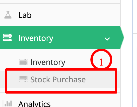Click empty space right of Stock Purchase text

click(100, 80)
